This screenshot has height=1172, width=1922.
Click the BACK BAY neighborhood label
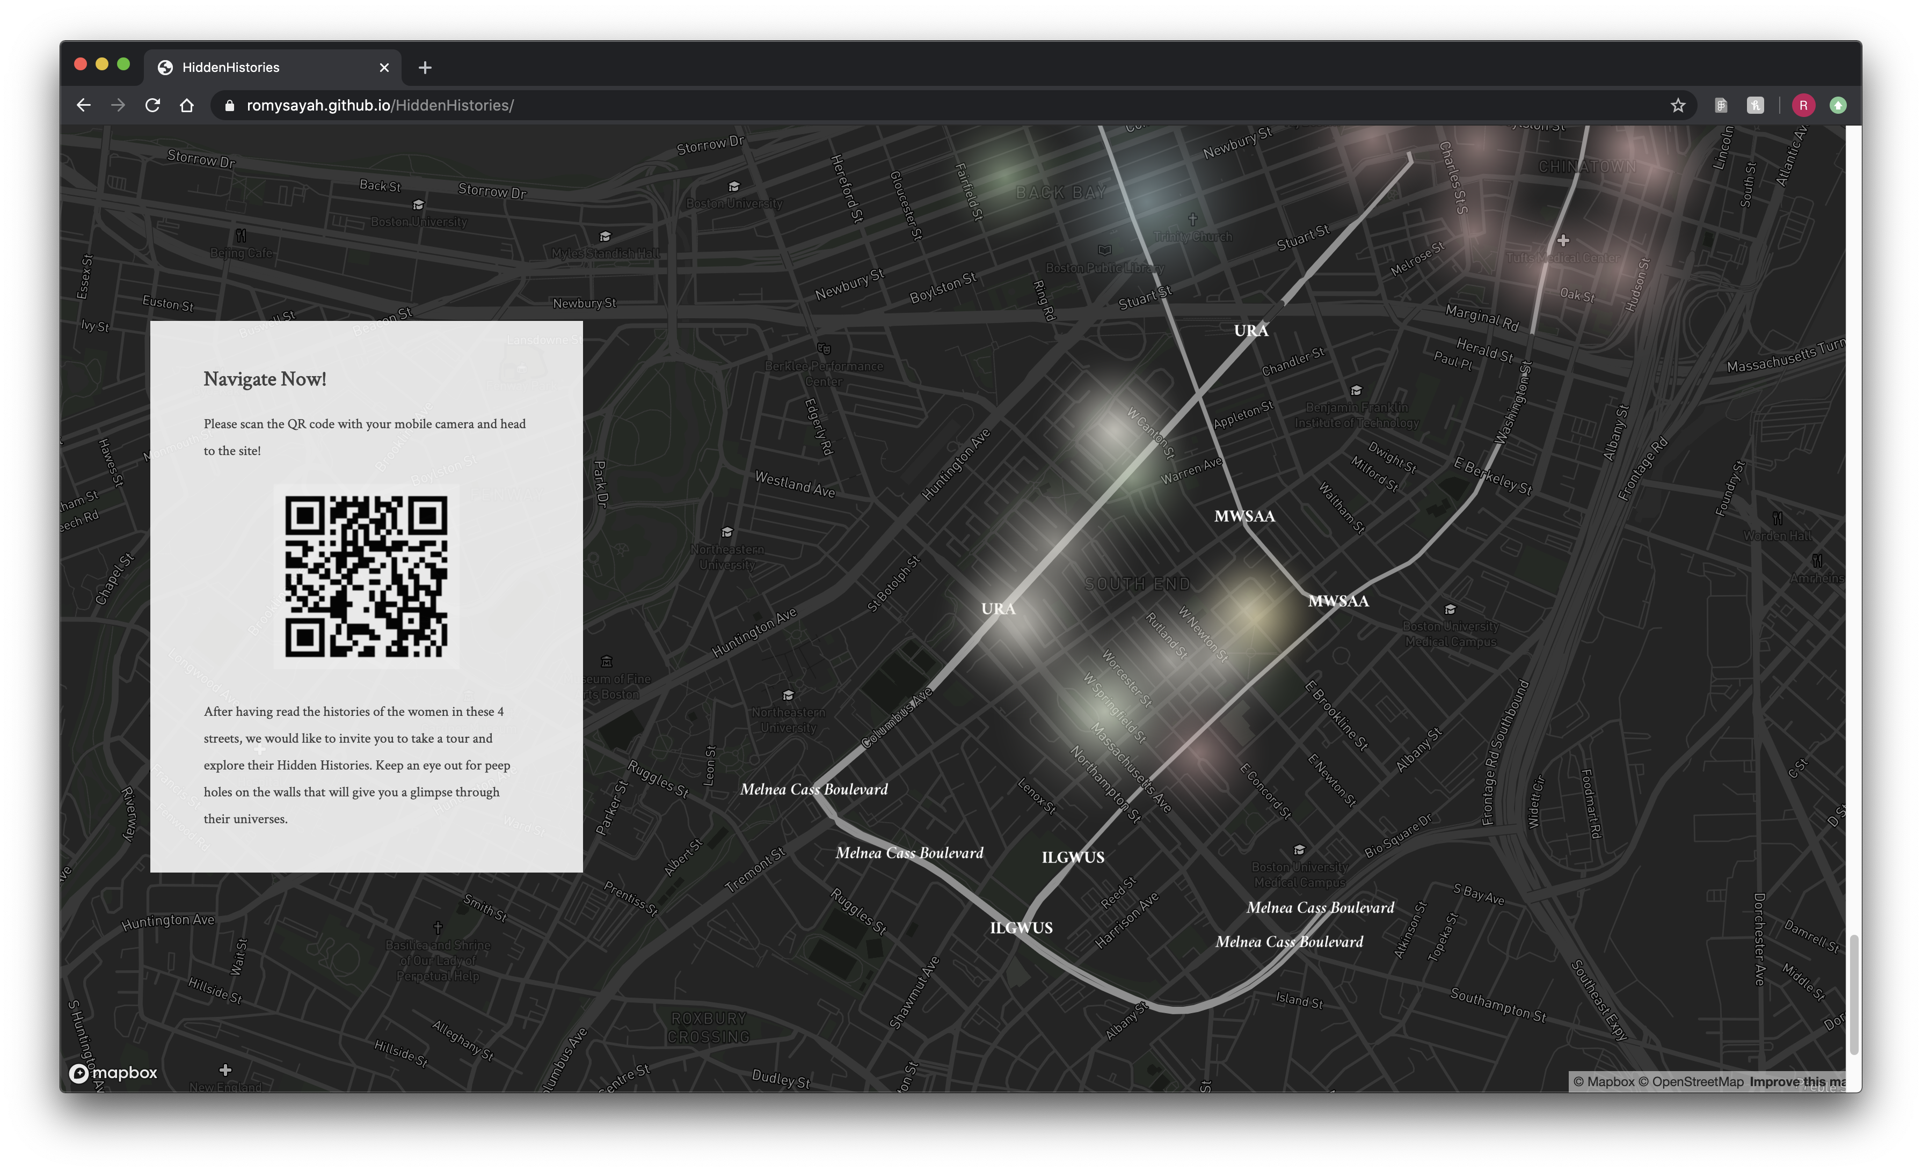(x=1061, y=193)
